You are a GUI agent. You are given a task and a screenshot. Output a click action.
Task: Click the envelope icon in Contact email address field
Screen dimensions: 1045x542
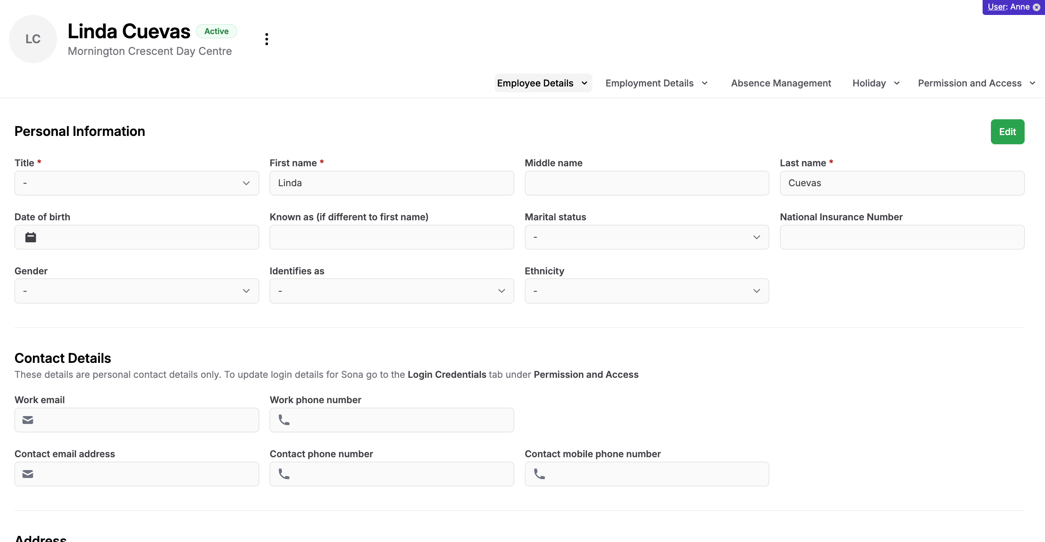27,474
